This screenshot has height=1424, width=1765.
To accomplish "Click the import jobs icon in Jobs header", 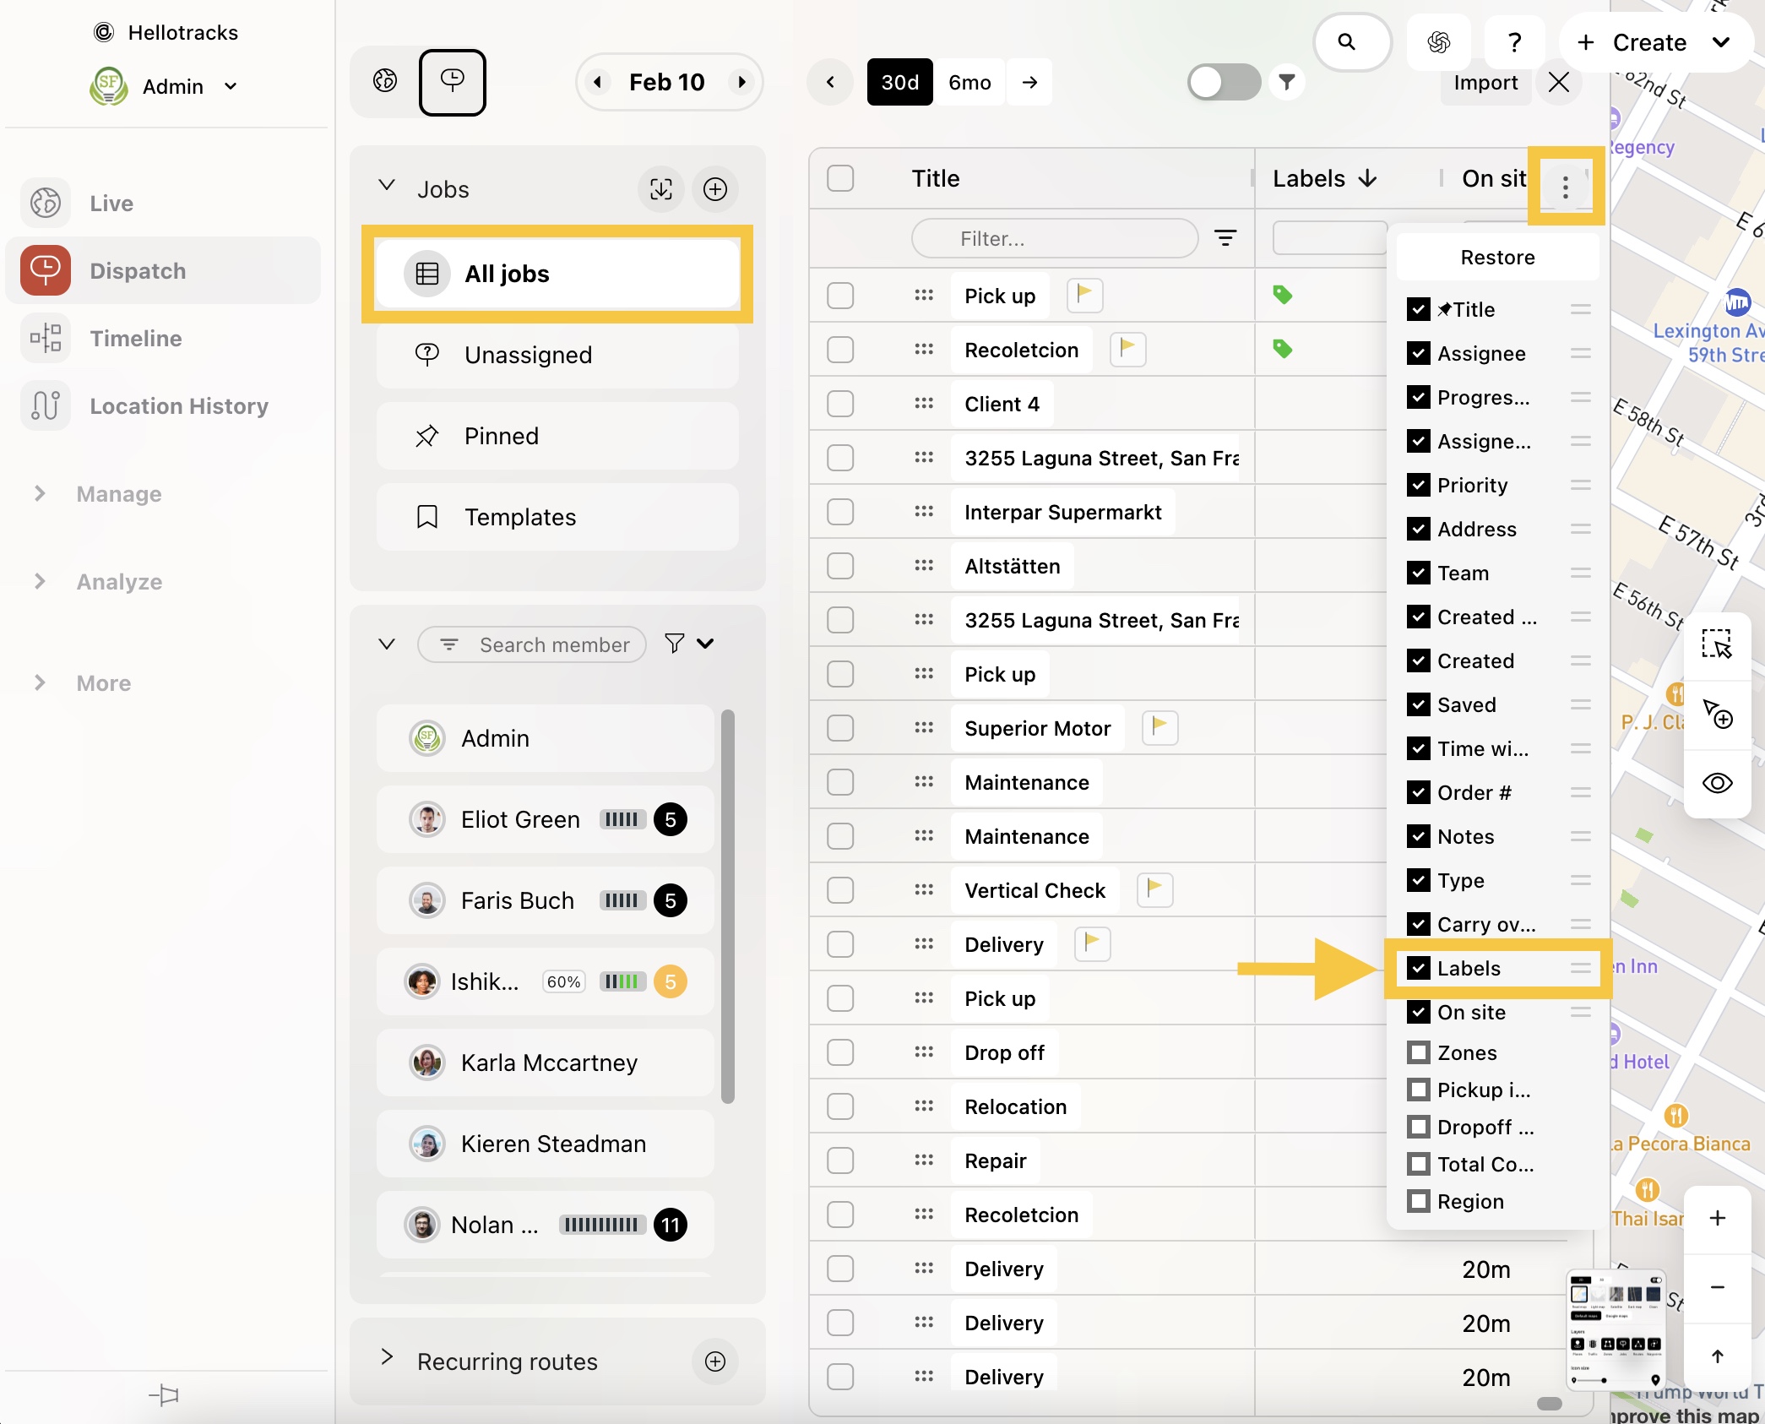I will coord(660,189).
